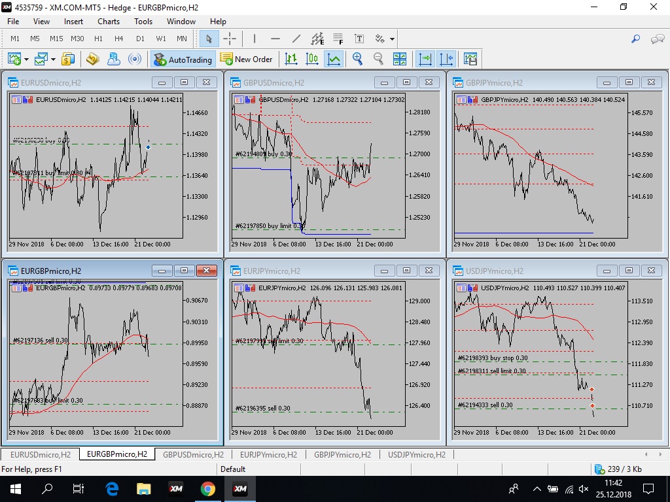Open Google Chrome from the taskbar
The height and width of the screenshot is (502, 670).
click(208, 489)
